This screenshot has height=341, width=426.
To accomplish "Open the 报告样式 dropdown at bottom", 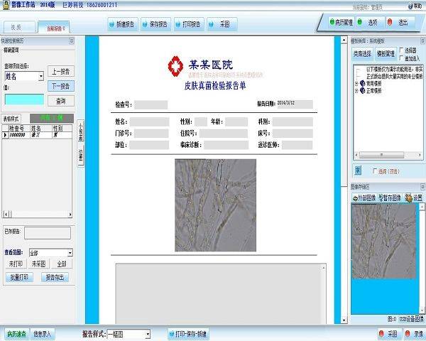I will 128,333.
